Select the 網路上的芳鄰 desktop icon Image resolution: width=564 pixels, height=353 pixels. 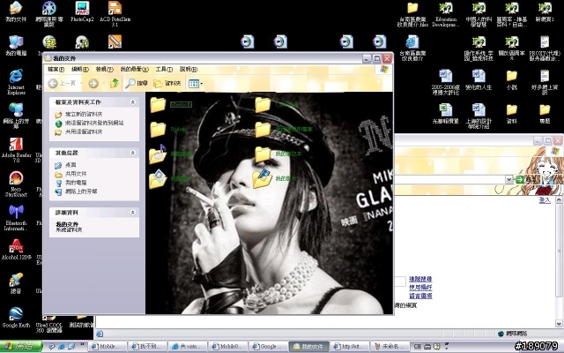(16, 116)
